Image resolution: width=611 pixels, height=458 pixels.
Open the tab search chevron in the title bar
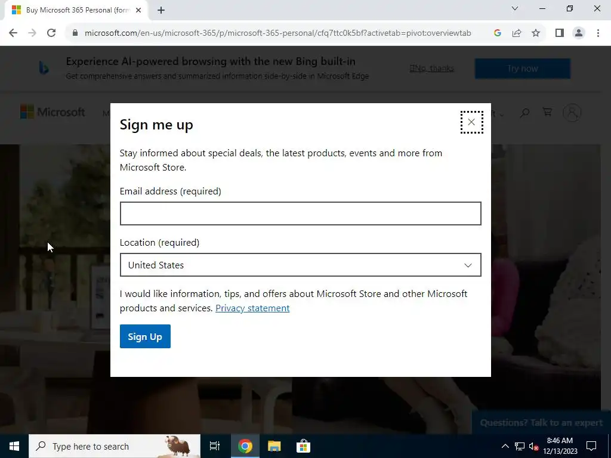coord(515,8)
